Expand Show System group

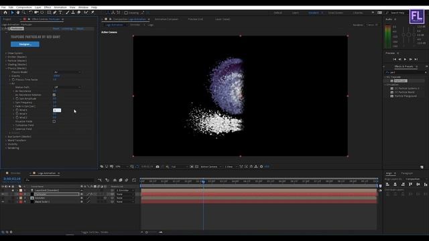pyautogui.click(x=6, y=53)
